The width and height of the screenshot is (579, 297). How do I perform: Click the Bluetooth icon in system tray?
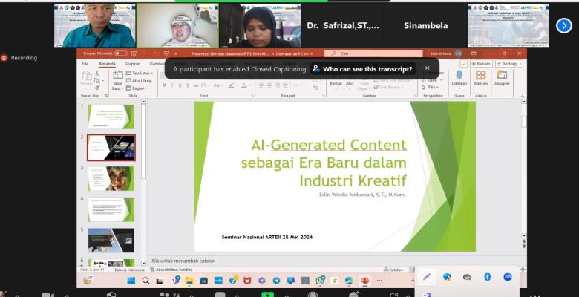[488, 276]
